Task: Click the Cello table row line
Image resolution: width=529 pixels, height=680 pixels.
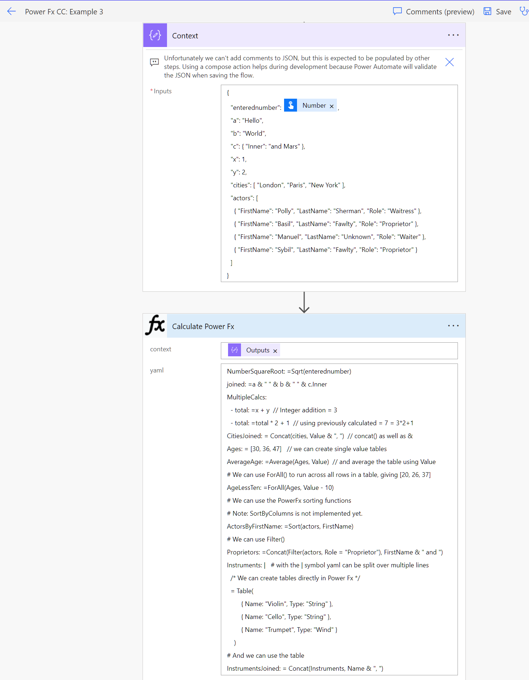Action: [x=286, y=617]
